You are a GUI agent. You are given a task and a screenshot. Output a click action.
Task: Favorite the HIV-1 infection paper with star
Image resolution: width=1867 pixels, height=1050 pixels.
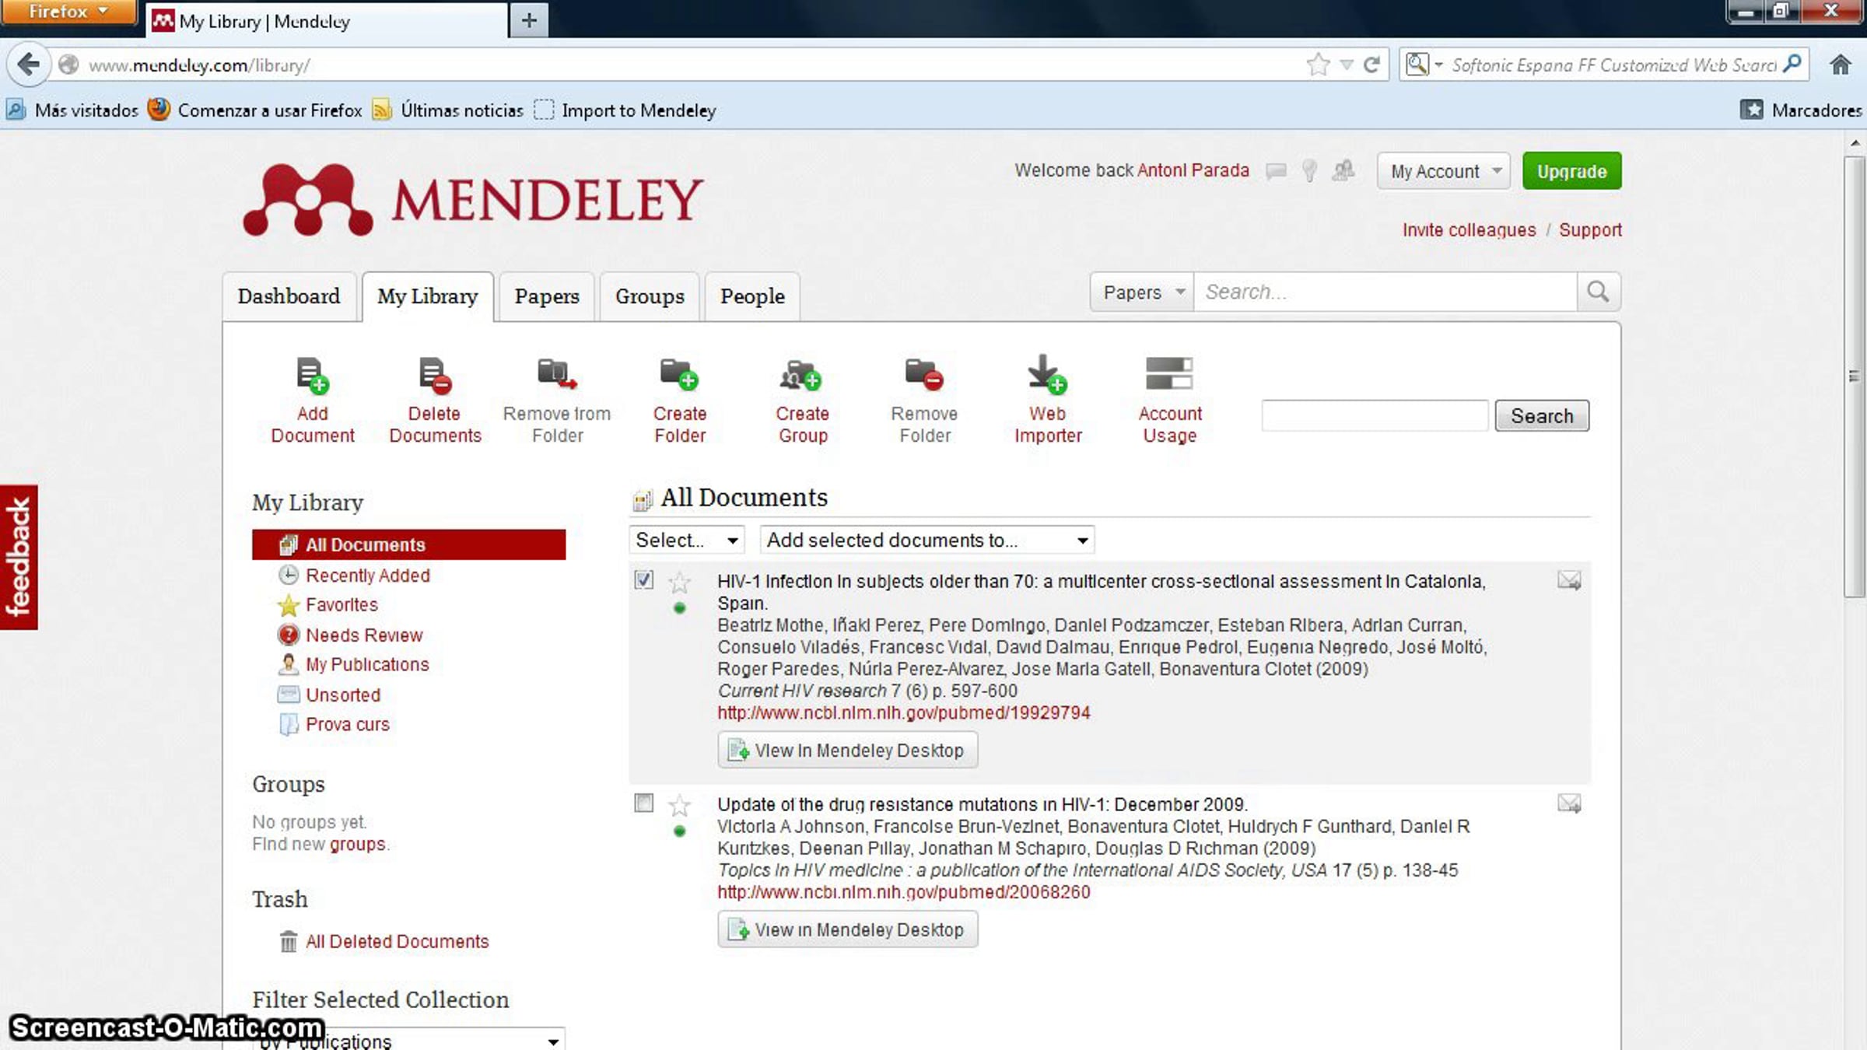(x=680, y=582)
